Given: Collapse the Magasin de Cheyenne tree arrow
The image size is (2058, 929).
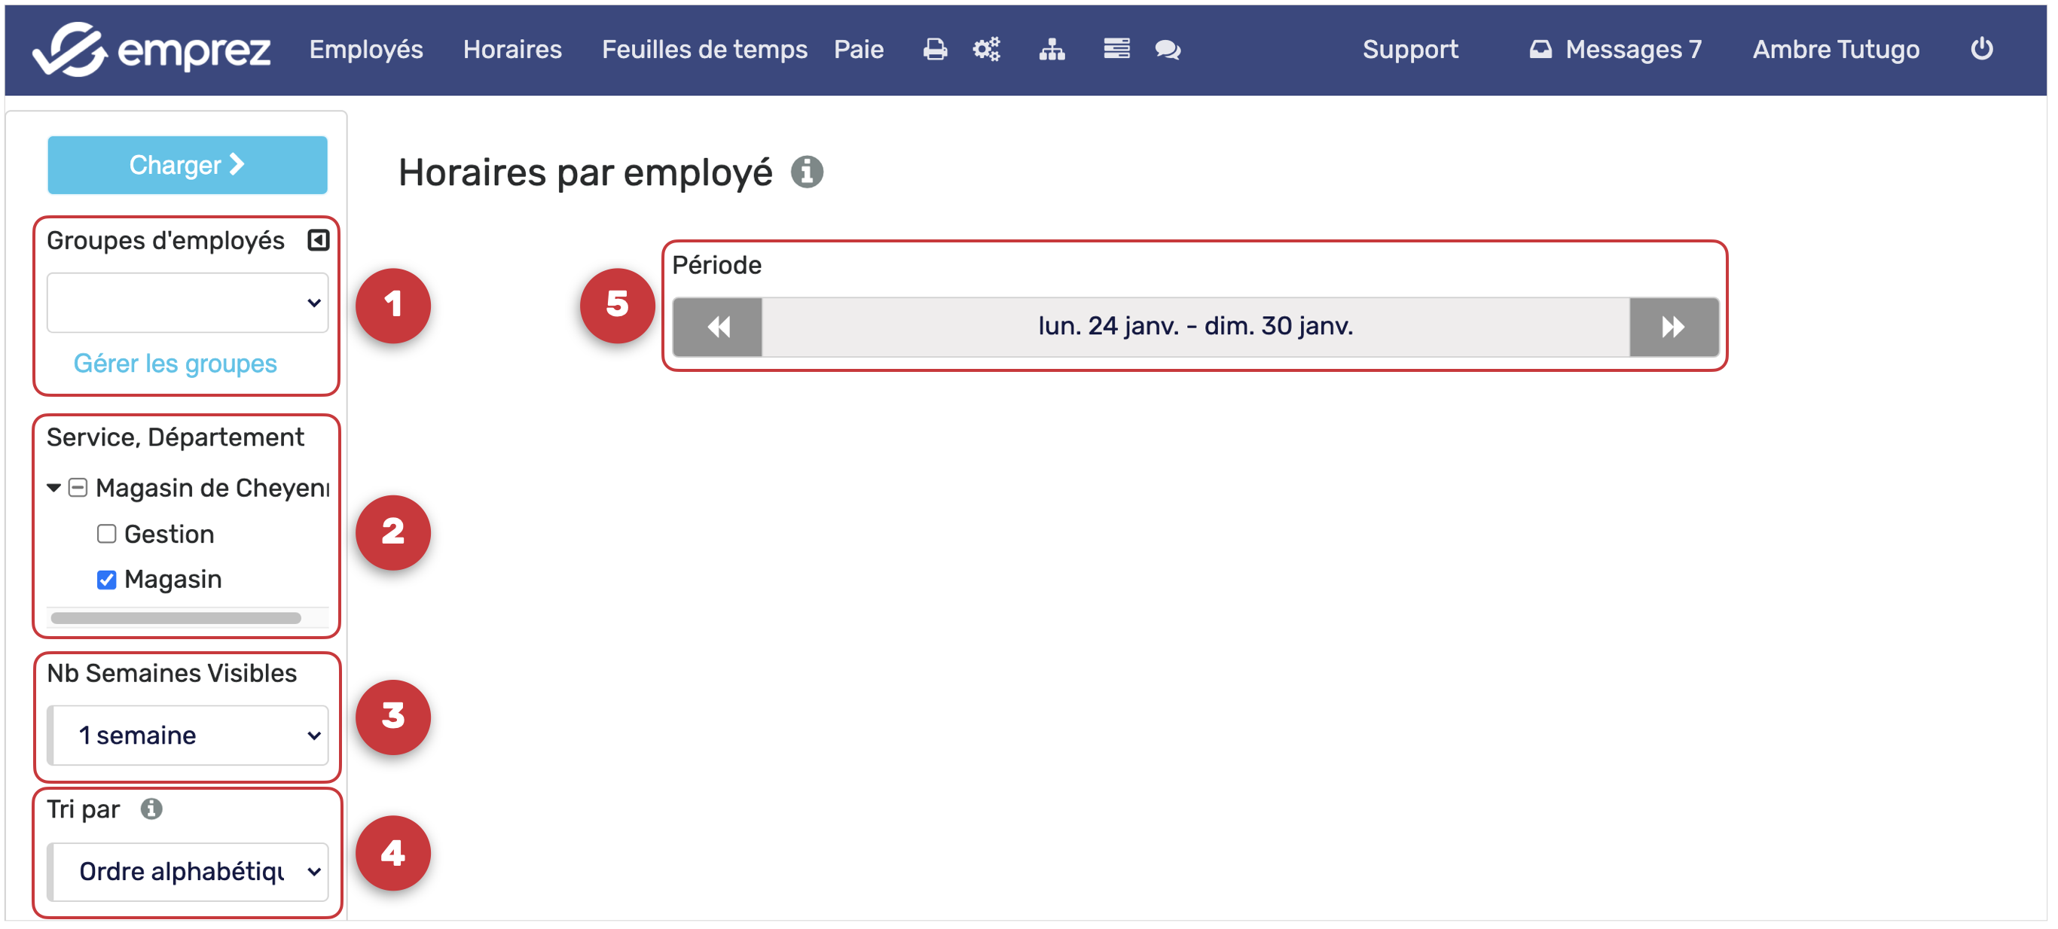Looking at the screenshot, I should pos(53,488).
